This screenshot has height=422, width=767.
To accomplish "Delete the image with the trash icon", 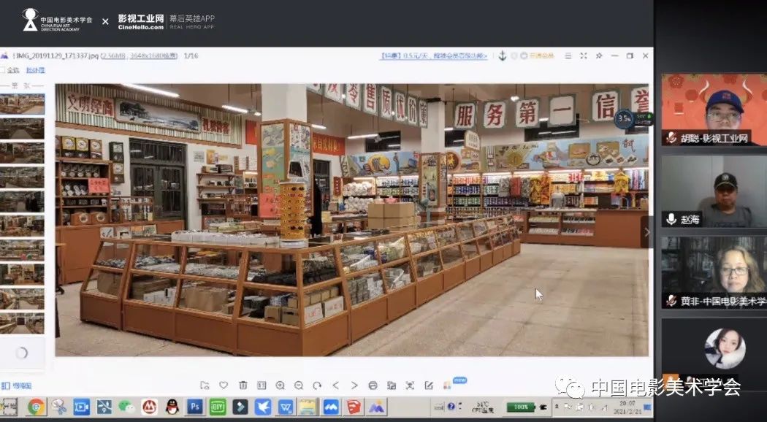I will pos(243,385).
